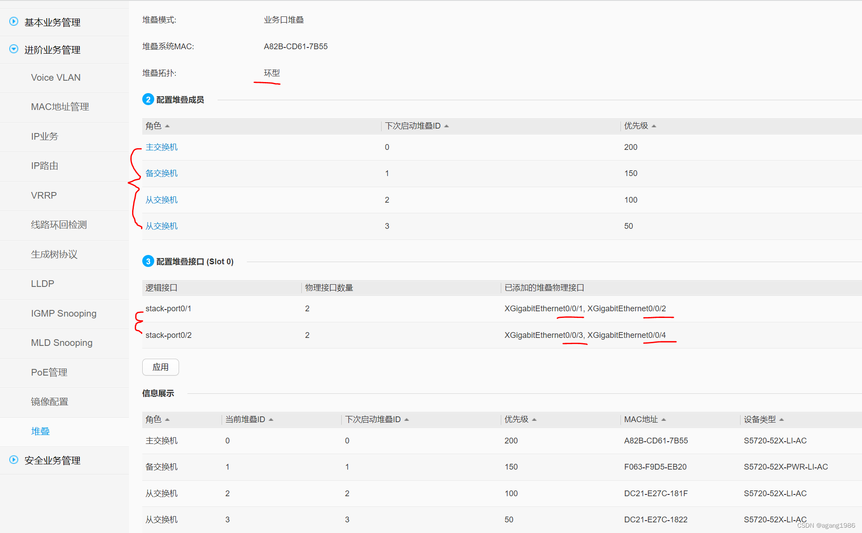This screenshot has width=862, height=533.
Task: Click 从交换机 link with stack ID 2
Action: click(161, 200)
